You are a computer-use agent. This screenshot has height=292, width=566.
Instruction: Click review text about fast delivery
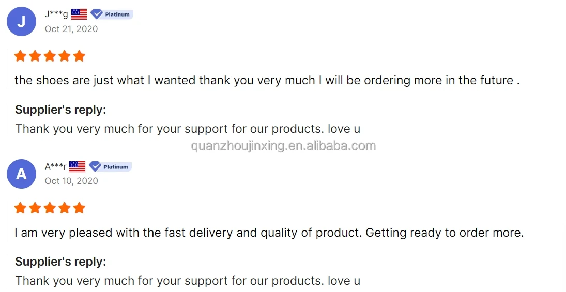pos(269,233)
